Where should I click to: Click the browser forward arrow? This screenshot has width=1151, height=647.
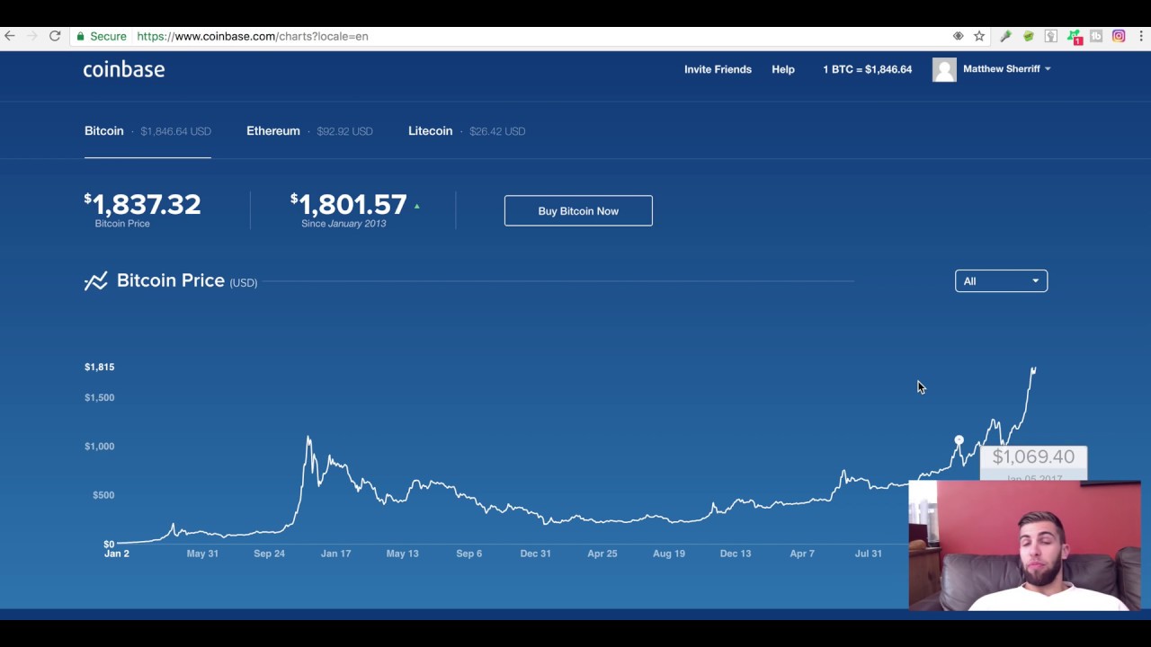tap(32, 36)
